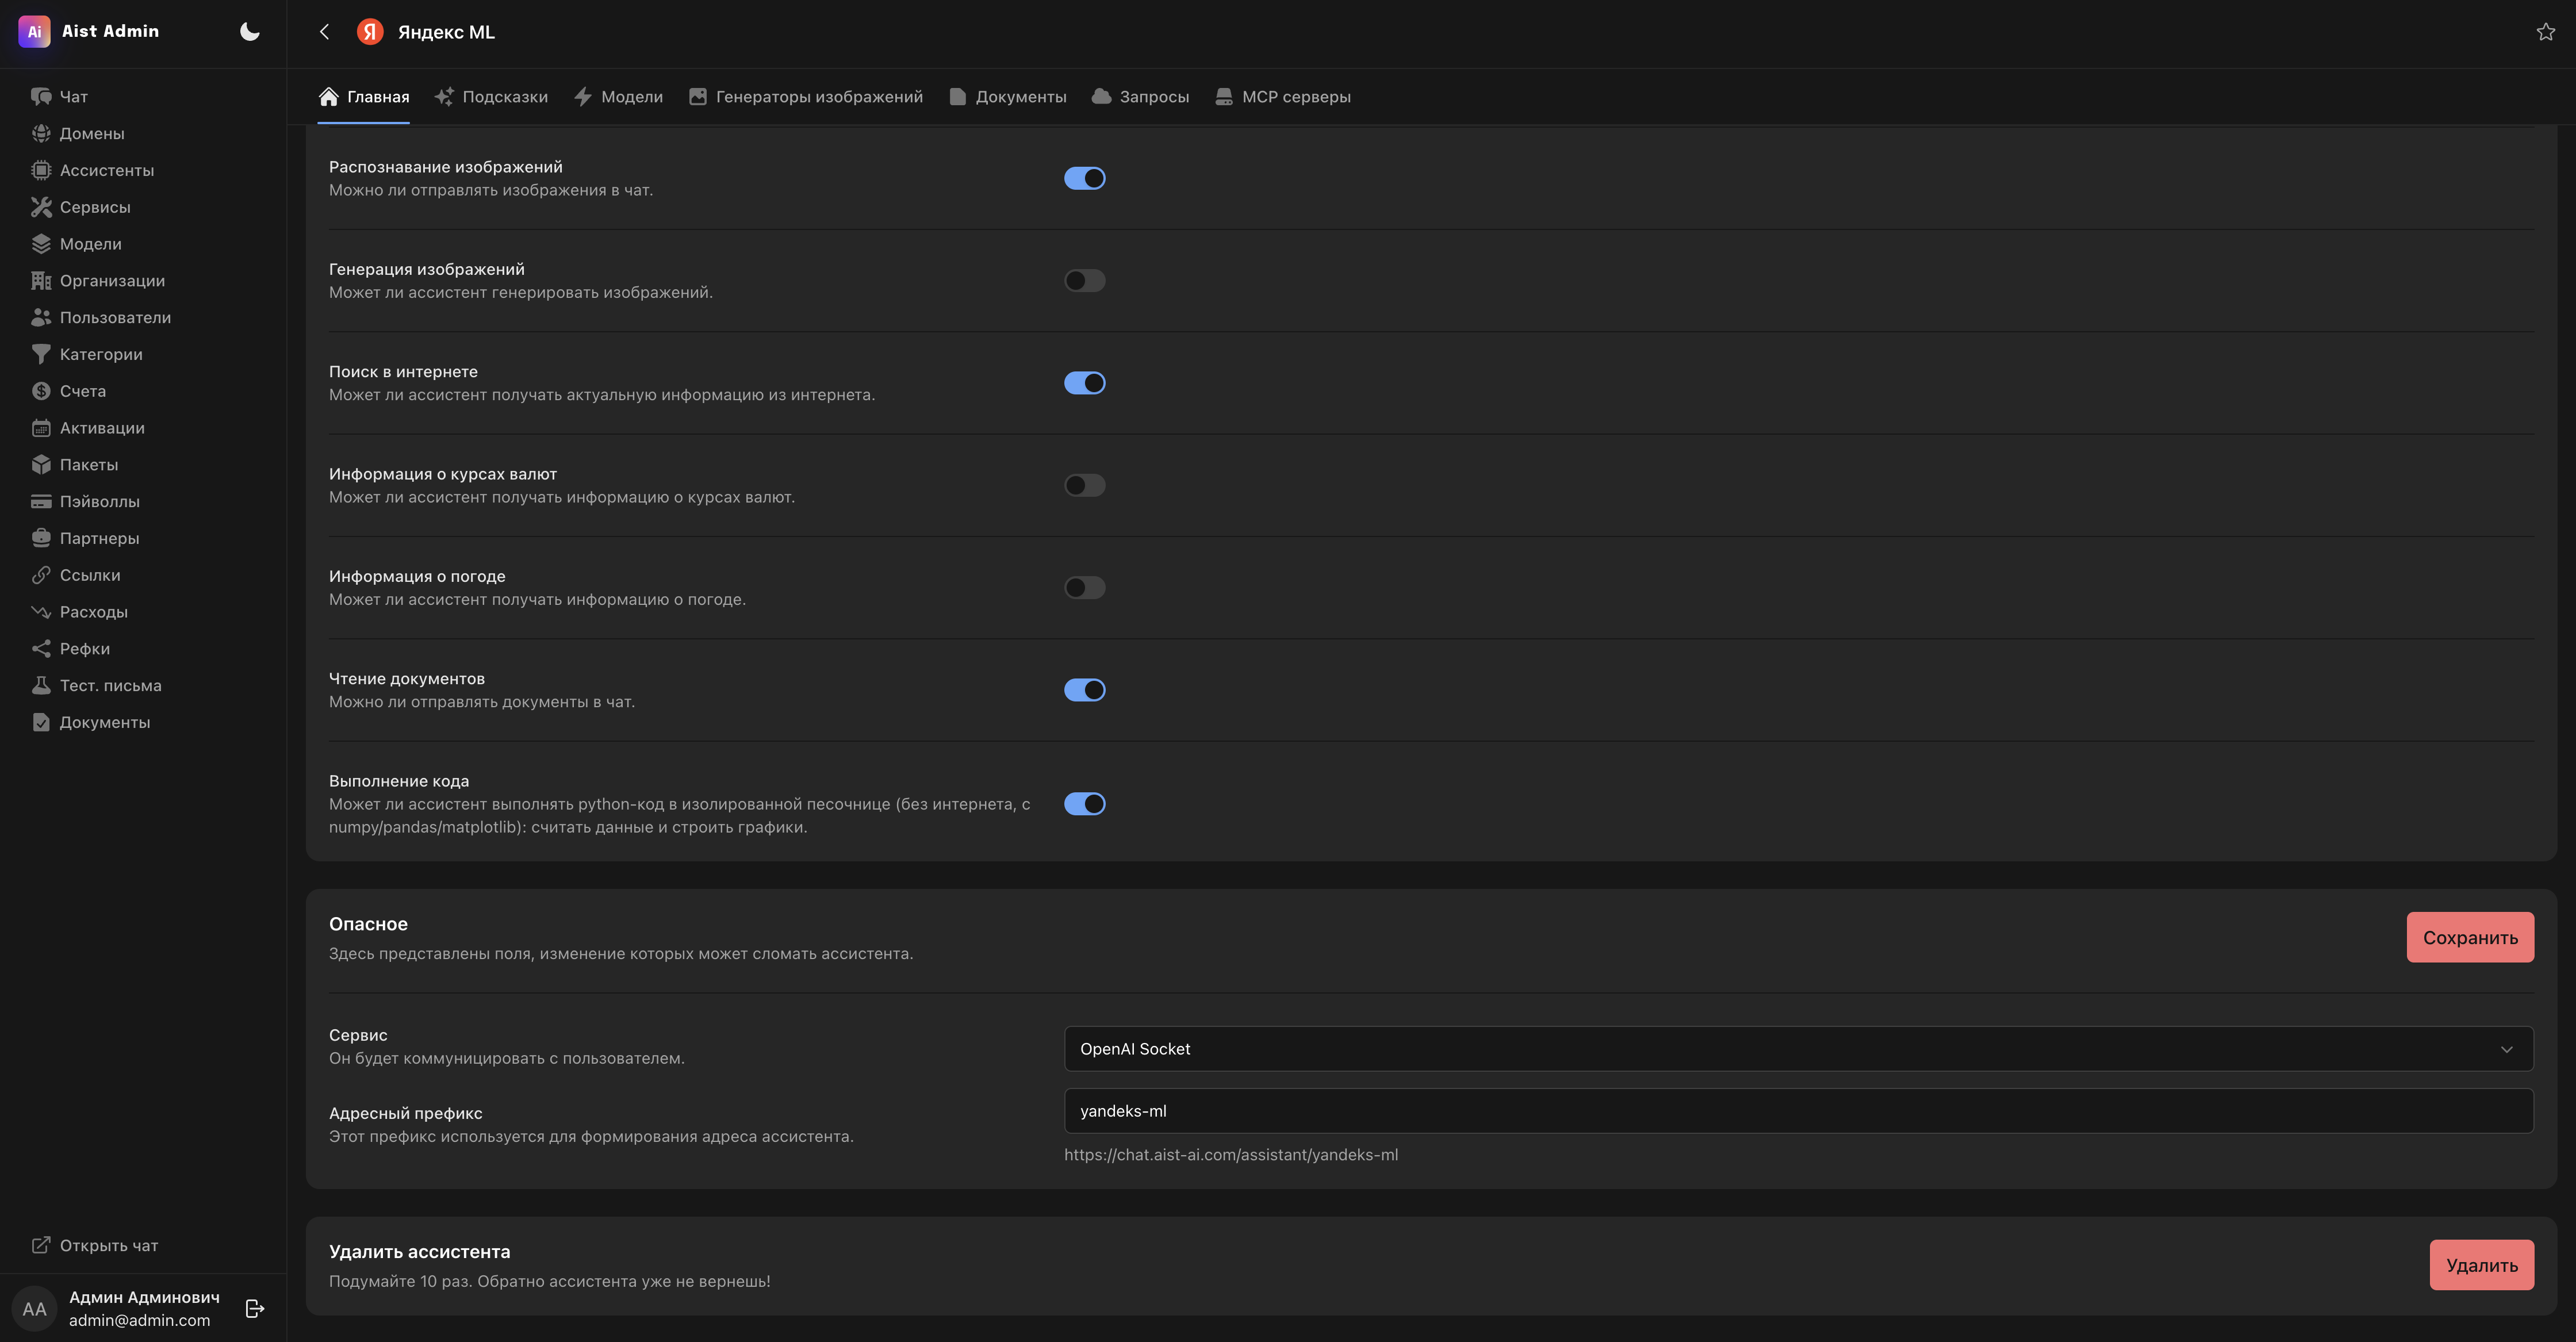Open Чат from the sidebar
Screen dimensions: 2576x1342
(x=73, y=97)
